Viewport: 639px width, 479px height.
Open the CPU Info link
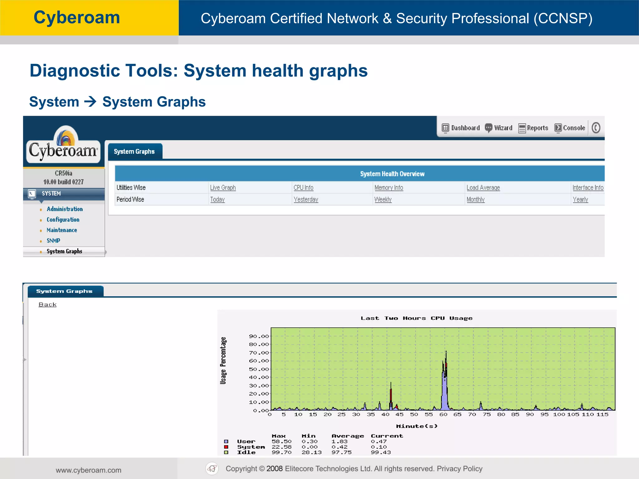(303, 188)
